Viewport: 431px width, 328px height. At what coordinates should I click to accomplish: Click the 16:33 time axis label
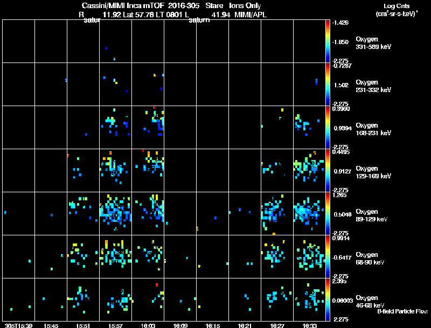[309, 326]
